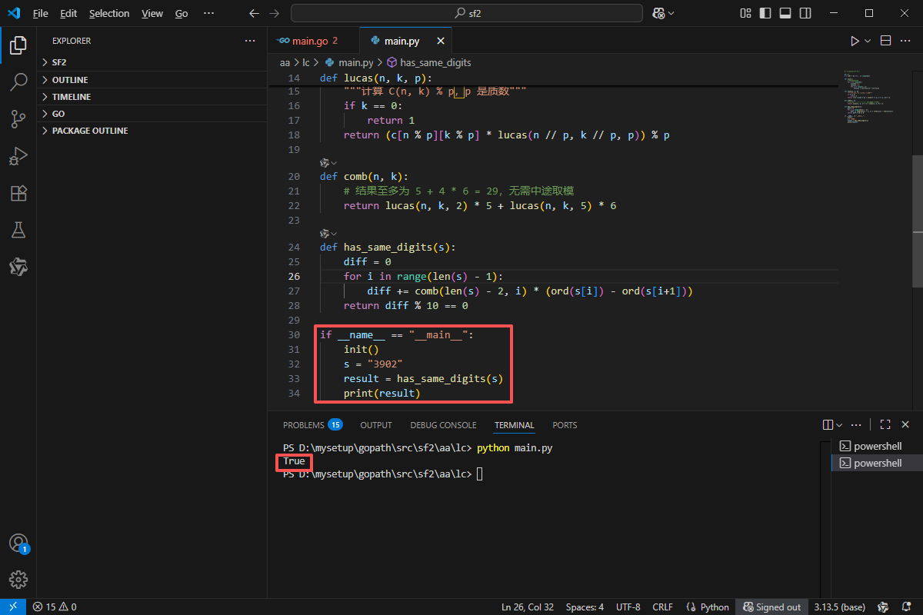923x615 pixels.
Task: Click the lc breadcrumb folder
Action: (305, 62)
